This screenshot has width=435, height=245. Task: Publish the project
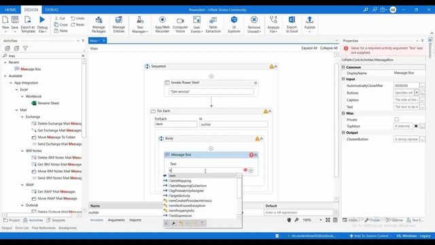pyautogui.click(x=310, y=24)
